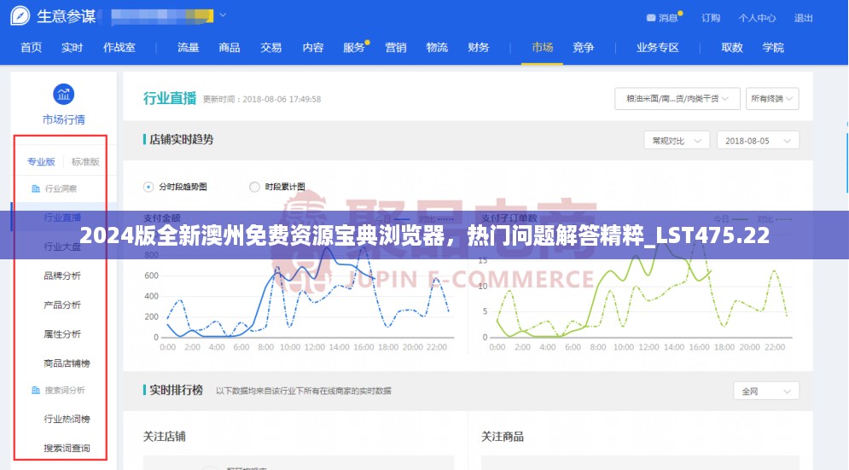Click the 订购 link in the header
The height and width of the screenshot is (470, 849).
710,18
